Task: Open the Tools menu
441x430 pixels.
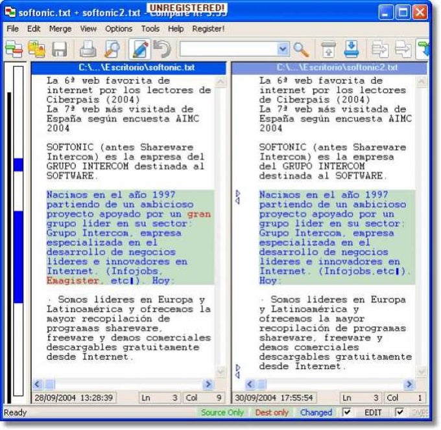Action: pos(150,28)
